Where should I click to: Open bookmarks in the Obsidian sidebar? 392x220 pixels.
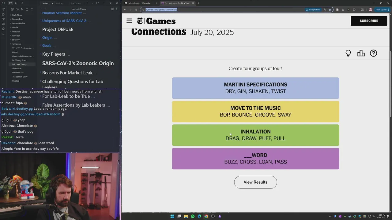pyautogui.click(x=22, y=3)
